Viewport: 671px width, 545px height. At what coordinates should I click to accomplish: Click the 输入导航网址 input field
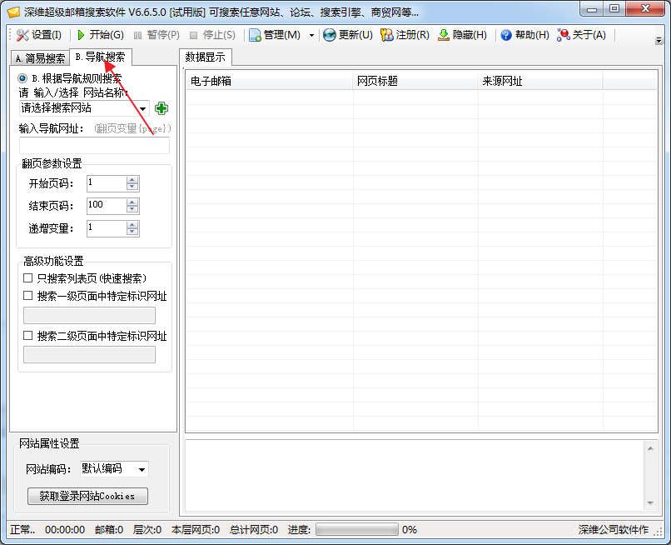pos(94,146)
